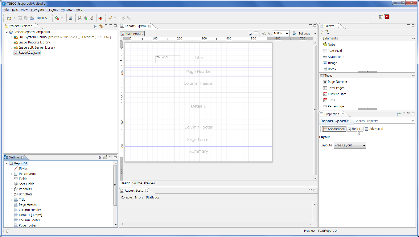
Task: Click the New wizard icon in toolbar
Action: [x=9, y=18]
